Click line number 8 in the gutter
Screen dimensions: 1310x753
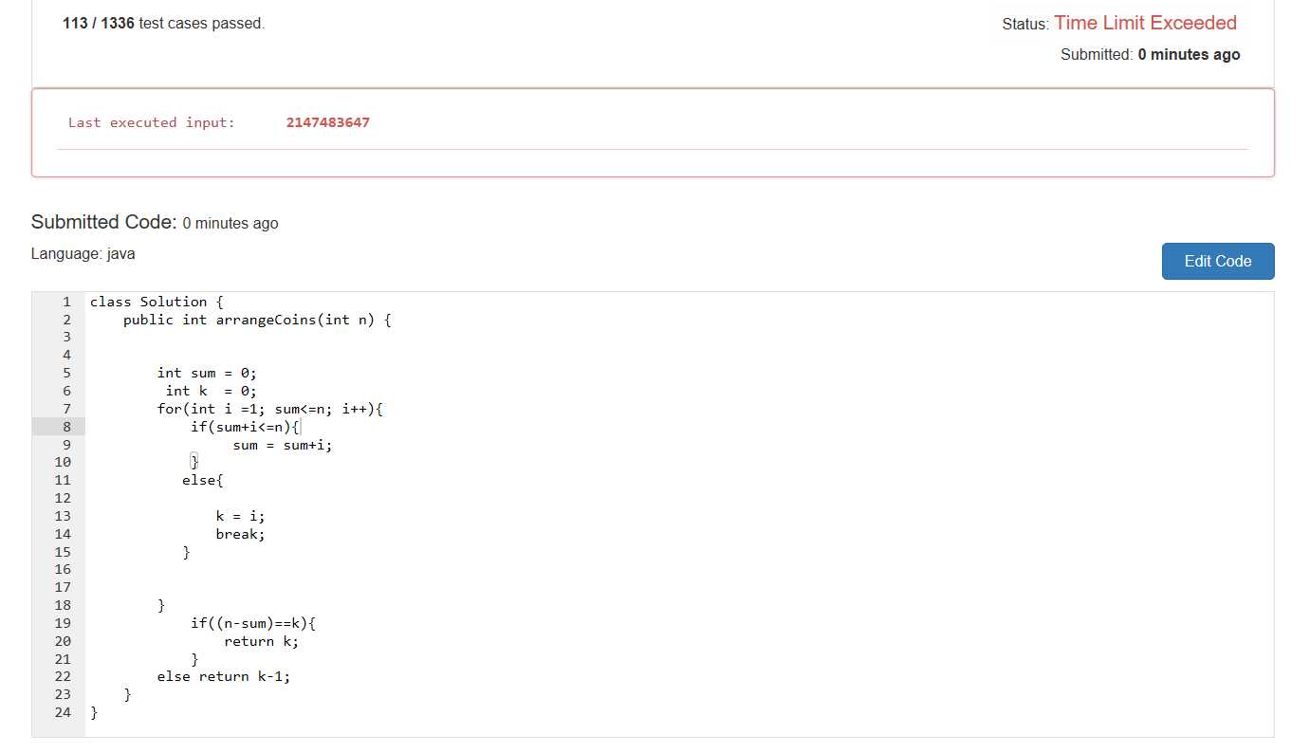pyautogui.click(x=67, y=427)
